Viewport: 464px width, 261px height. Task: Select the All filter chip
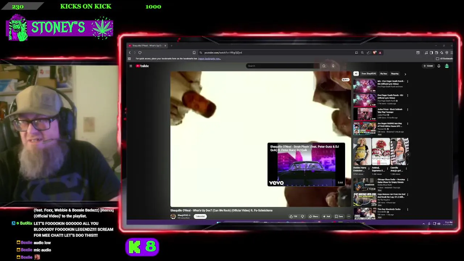point(356,74)
